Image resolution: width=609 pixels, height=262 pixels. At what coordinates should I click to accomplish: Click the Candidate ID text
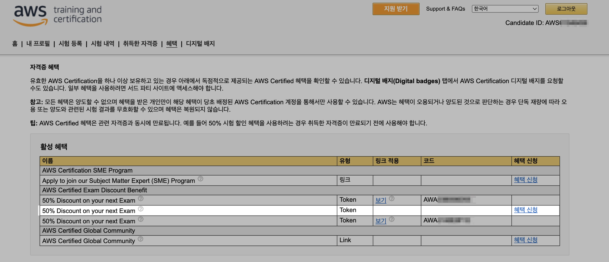tap(547, 23)
